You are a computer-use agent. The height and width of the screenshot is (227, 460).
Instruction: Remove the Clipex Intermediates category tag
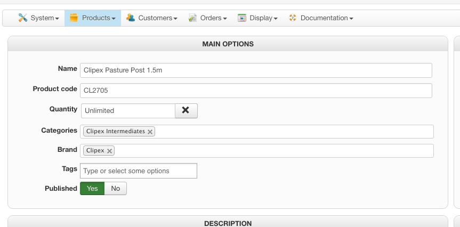coord(150,132)
